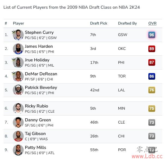The image size is (165, 159).
Task: Click Curry's 96 overall rating badge
Action: (x=152, y=35)
